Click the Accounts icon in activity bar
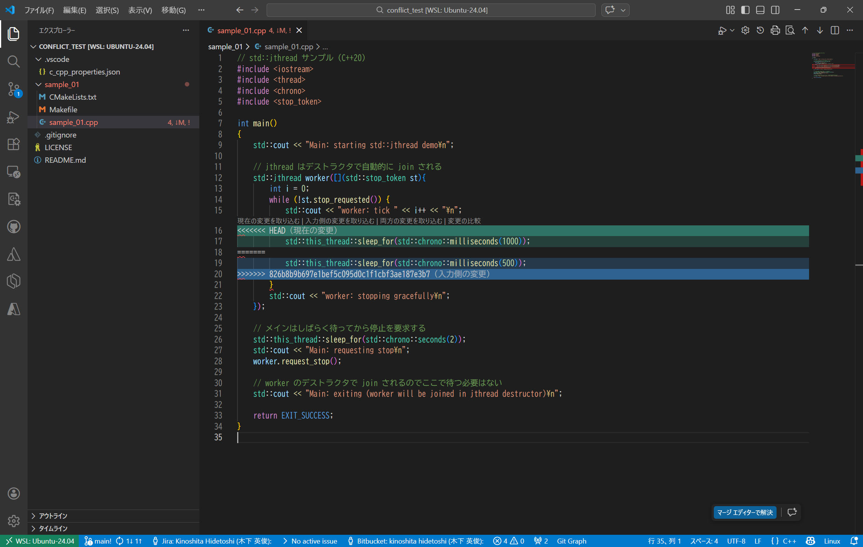Image resolution: width=863 pixels, height=547 pixels. pos(14,494)
